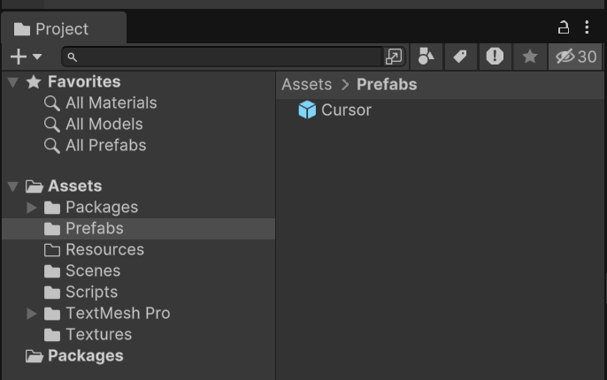Open search in Unity Search window icon
The height and width of the screenshot is (380, 607).
(394, 57)
